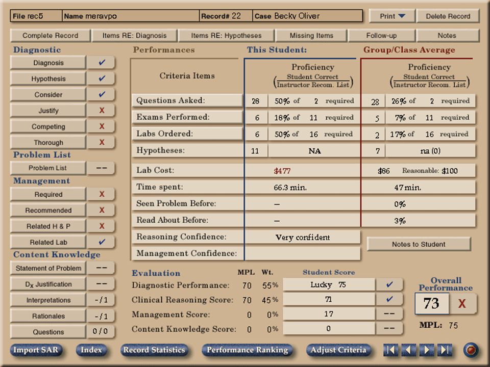Jump to the last record

click(445, 350)
